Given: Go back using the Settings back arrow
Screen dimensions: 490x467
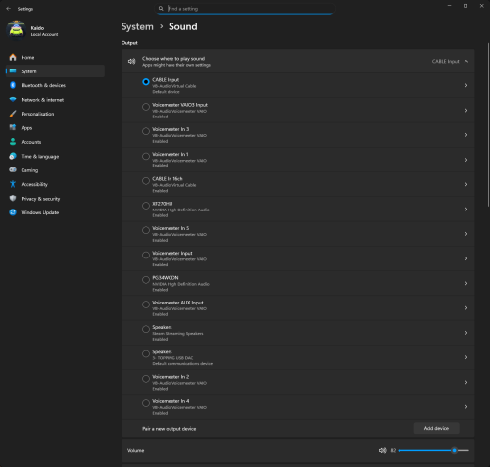Looking at the screenshot, I should [9, 9].
